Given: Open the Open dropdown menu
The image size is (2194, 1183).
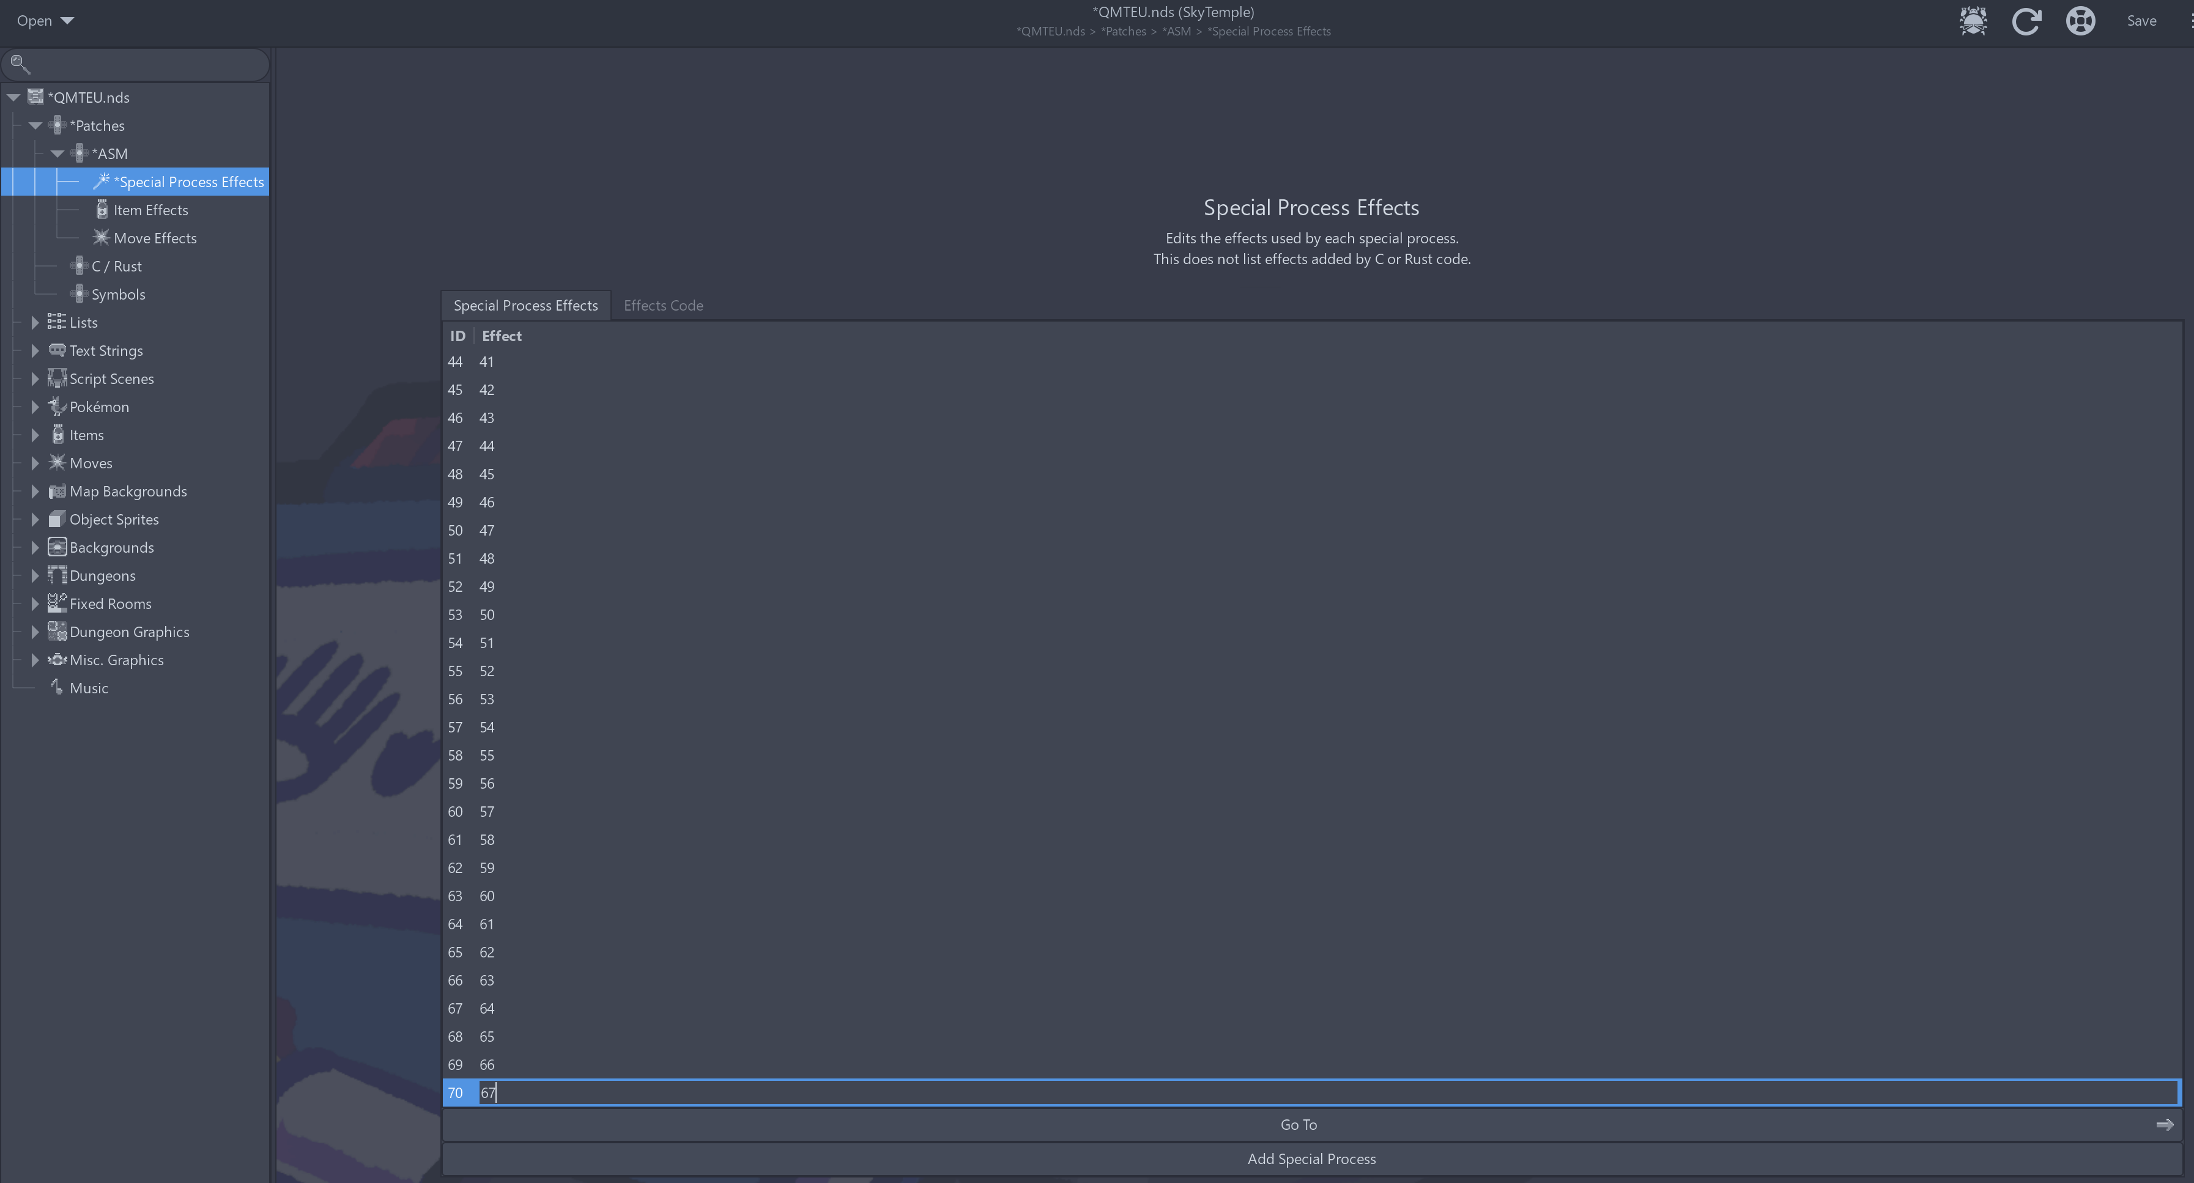Looking at the screenshot, I should click(x=44, y=20).
